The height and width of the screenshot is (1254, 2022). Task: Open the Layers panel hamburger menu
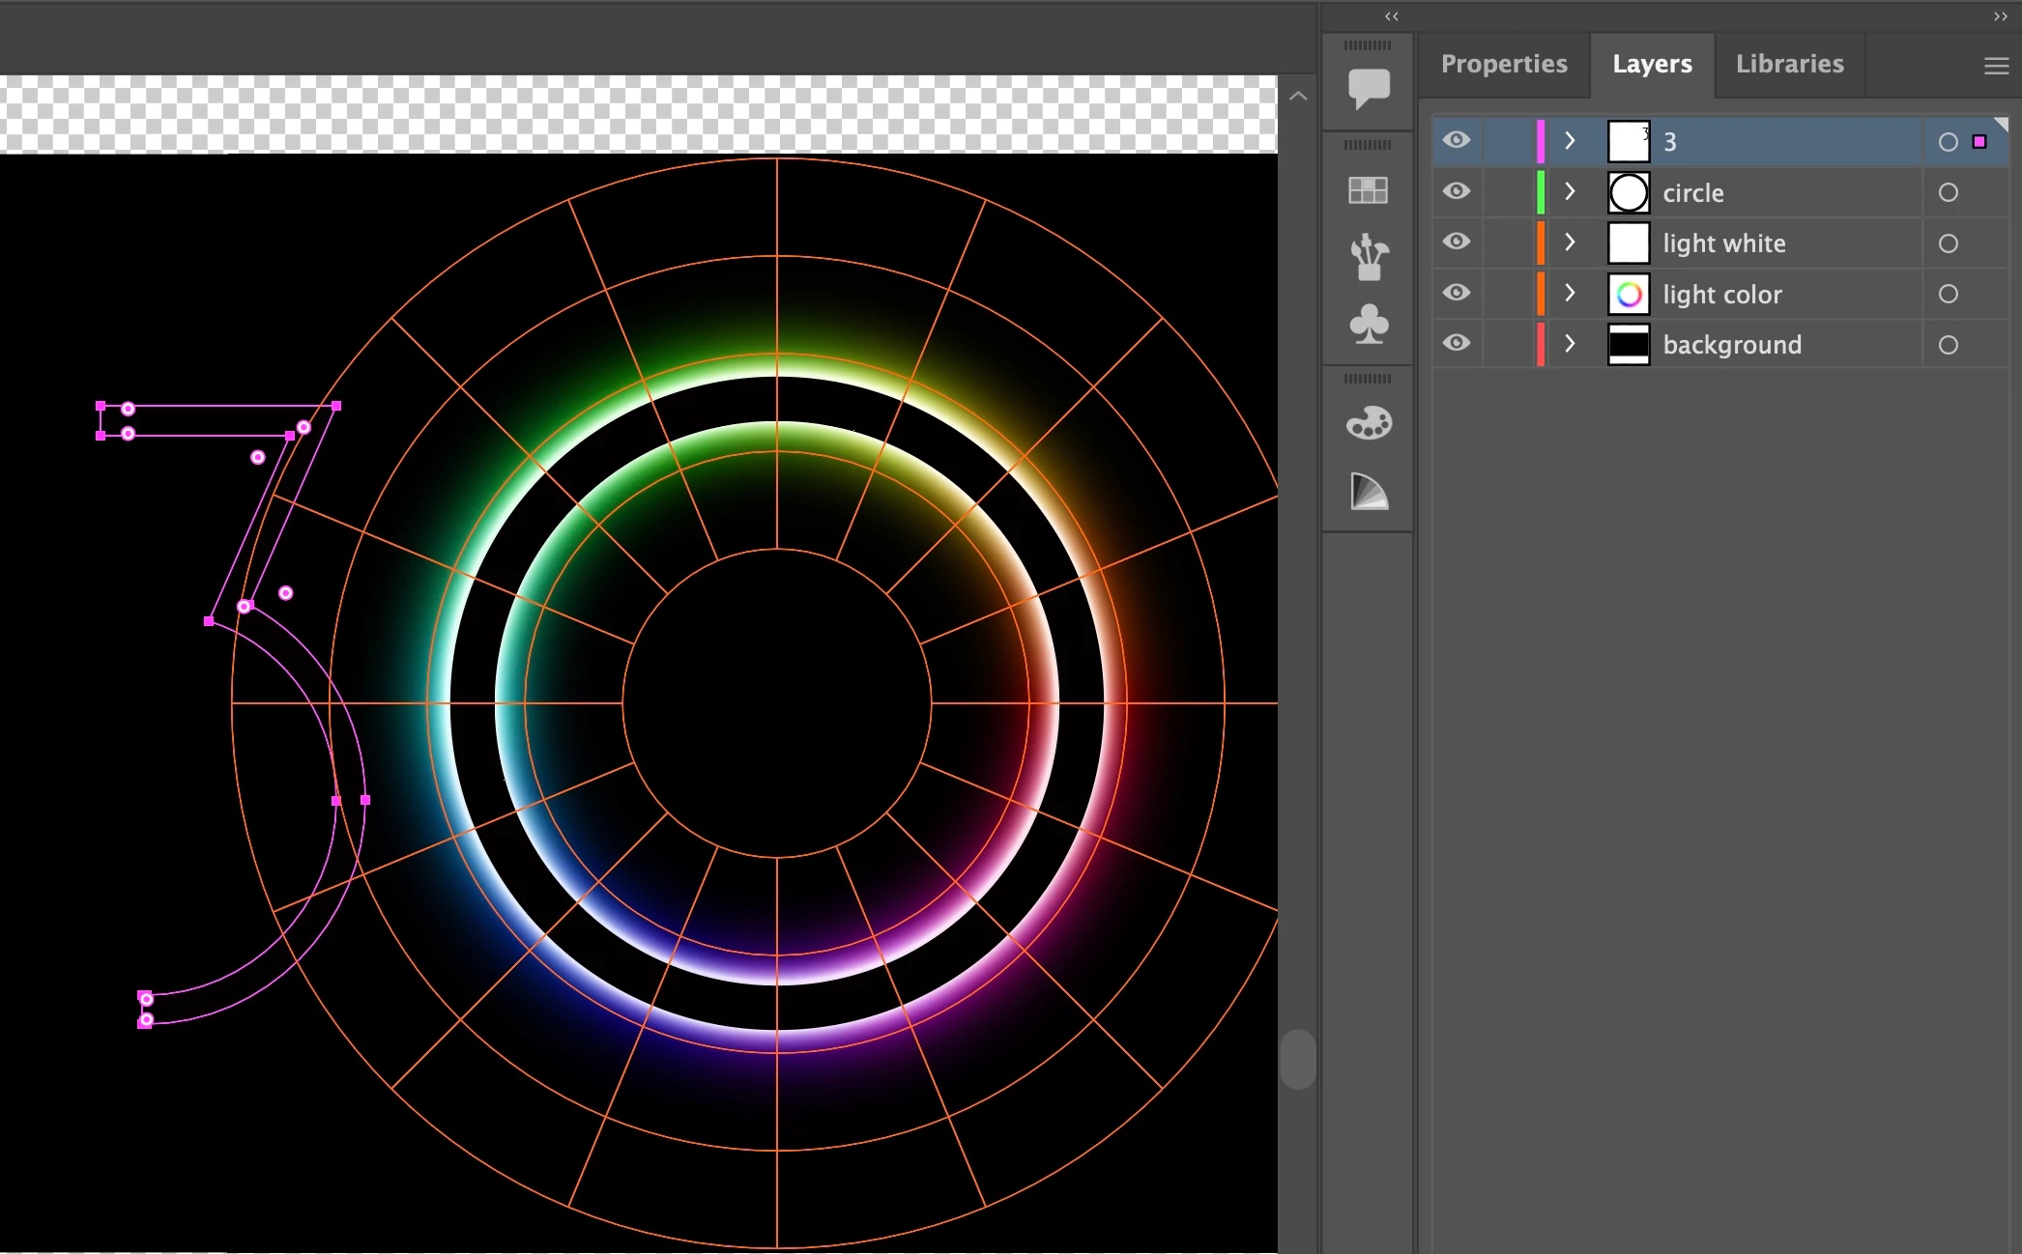click(1995, 66)
